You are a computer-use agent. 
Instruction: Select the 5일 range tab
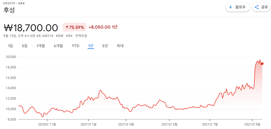pos(25,46)
